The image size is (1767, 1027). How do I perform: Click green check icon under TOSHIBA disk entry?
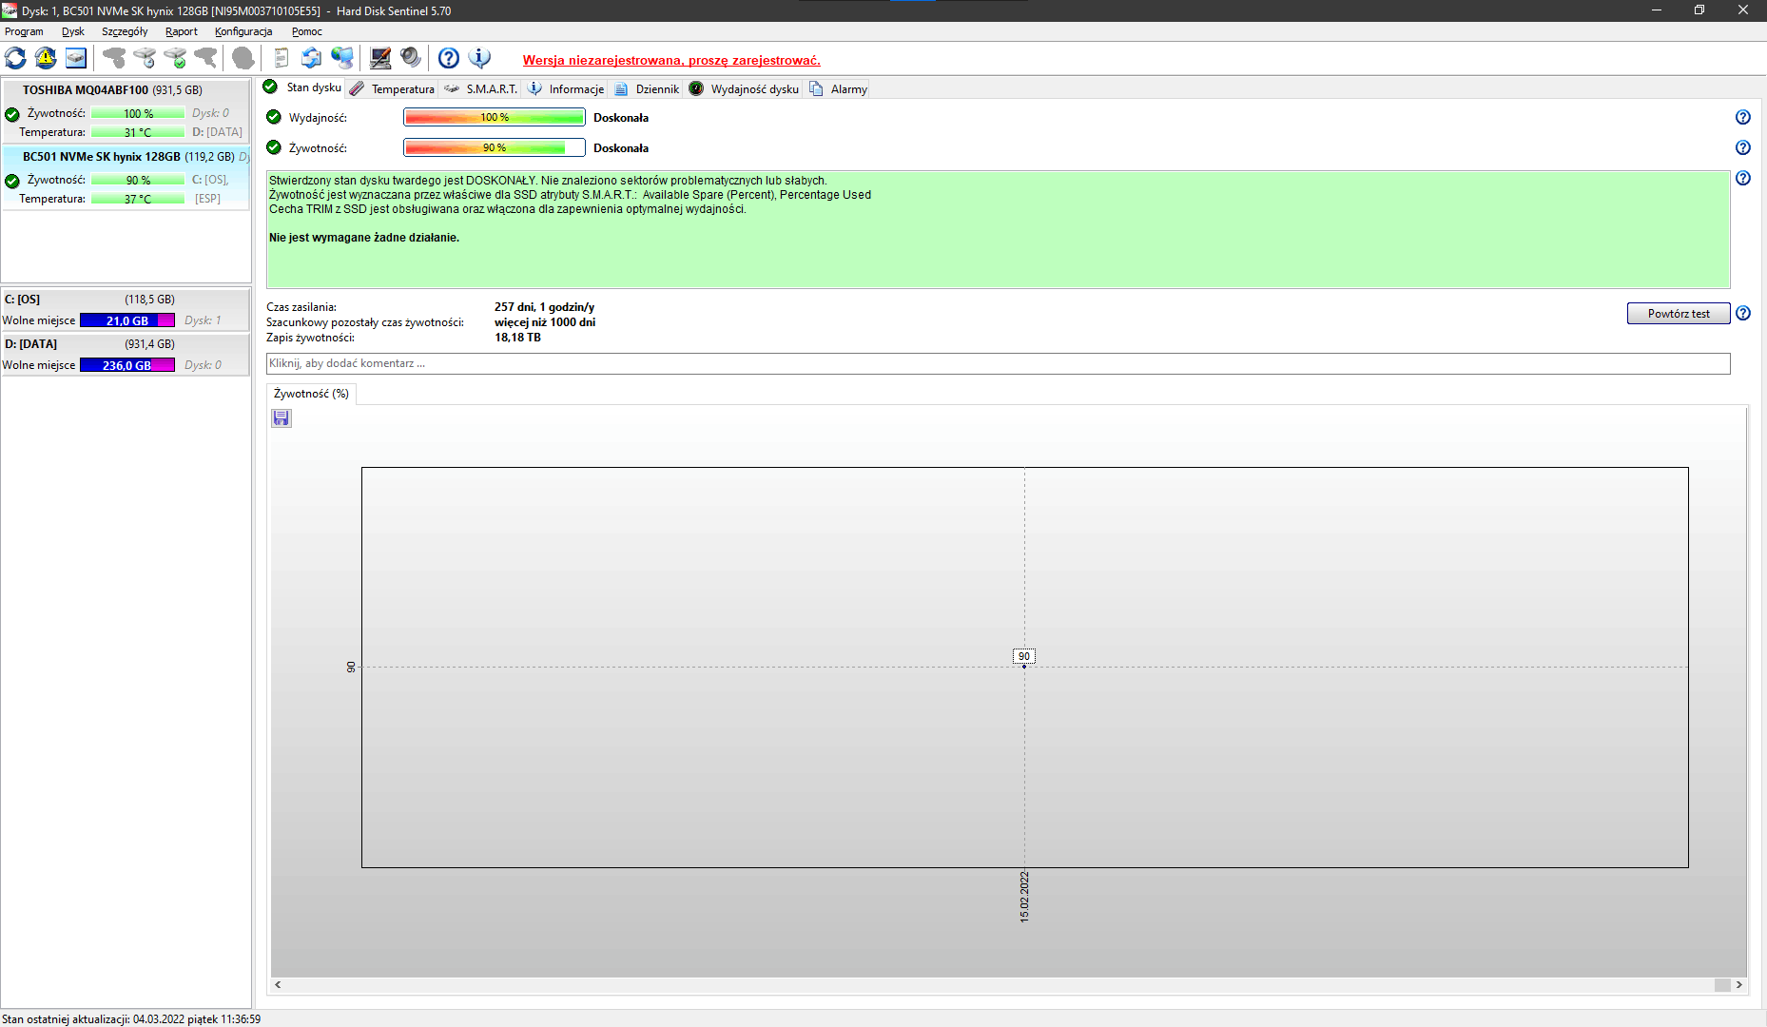click(12, 114)
